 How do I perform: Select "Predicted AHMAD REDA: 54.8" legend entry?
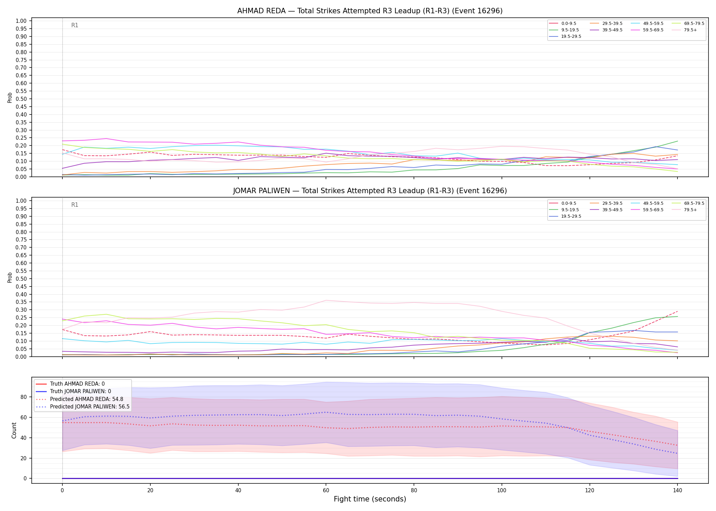click(87, 399)
